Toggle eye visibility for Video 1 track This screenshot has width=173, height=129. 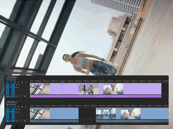(19, 85)
